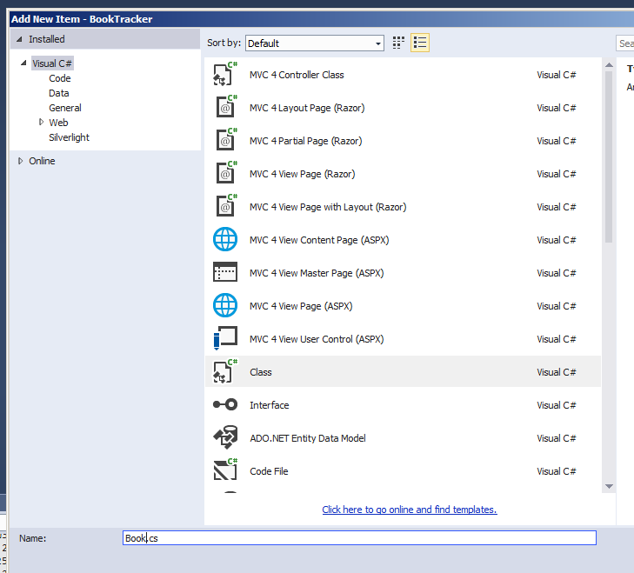Click the Name input field

(359, 538)
